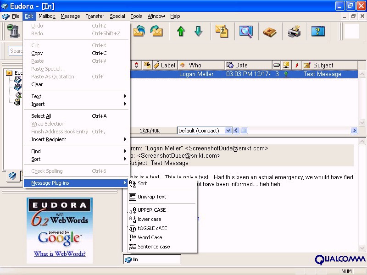Open the Address Book brown book icon

[x=270, y=32]
